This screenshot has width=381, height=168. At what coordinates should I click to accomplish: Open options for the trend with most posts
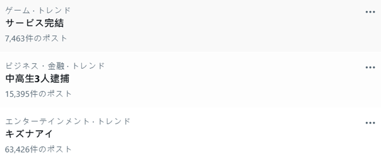[370, 123]
